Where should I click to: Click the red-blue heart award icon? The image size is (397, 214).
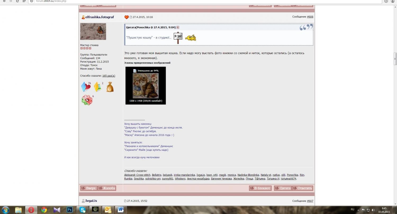pos(85,87)
